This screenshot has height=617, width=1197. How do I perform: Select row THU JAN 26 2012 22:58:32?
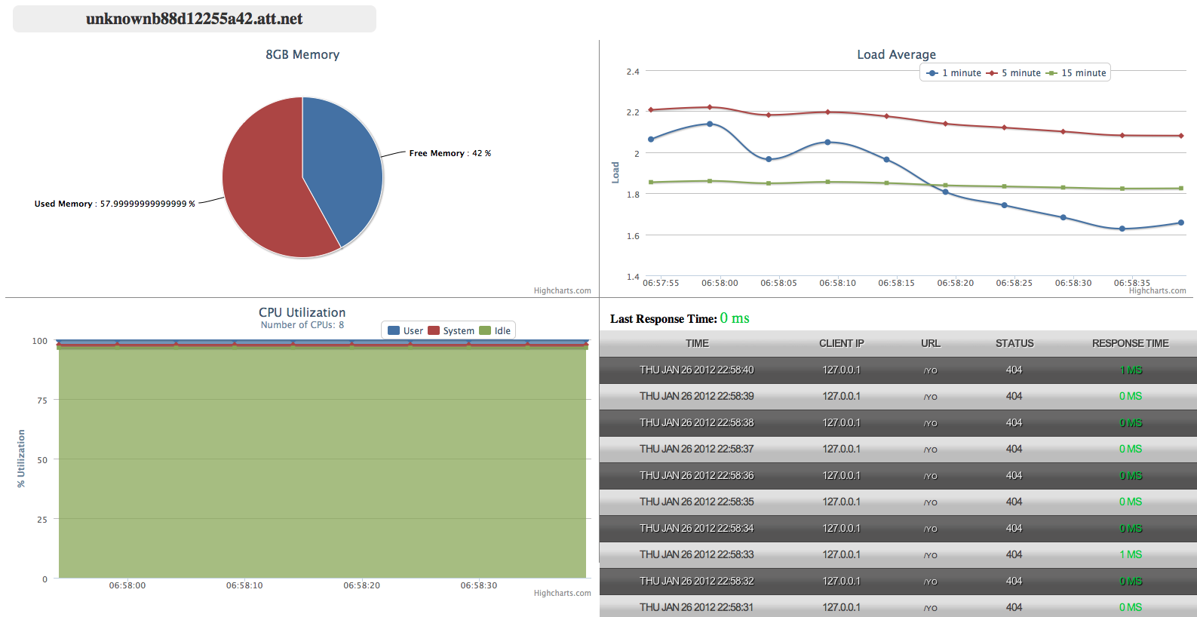pyautogui.click(x=898, y=581)
